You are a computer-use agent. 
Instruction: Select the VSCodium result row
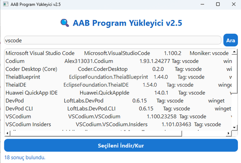coord(119,117)
